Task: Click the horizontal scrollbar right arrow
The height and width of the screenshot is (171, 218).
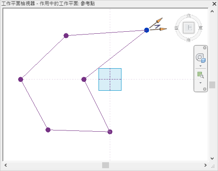Action: click(206, 165)
